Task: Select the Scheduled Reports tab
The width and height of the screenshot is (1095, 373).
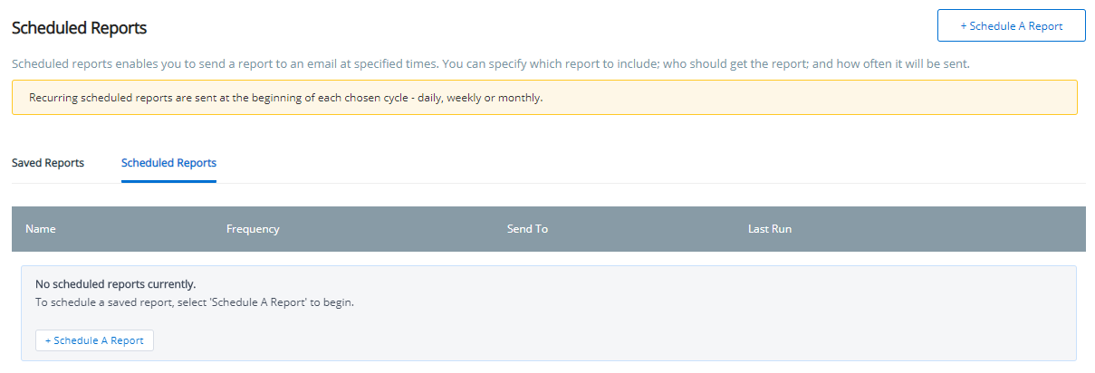Action: click(x=168, y=163)
